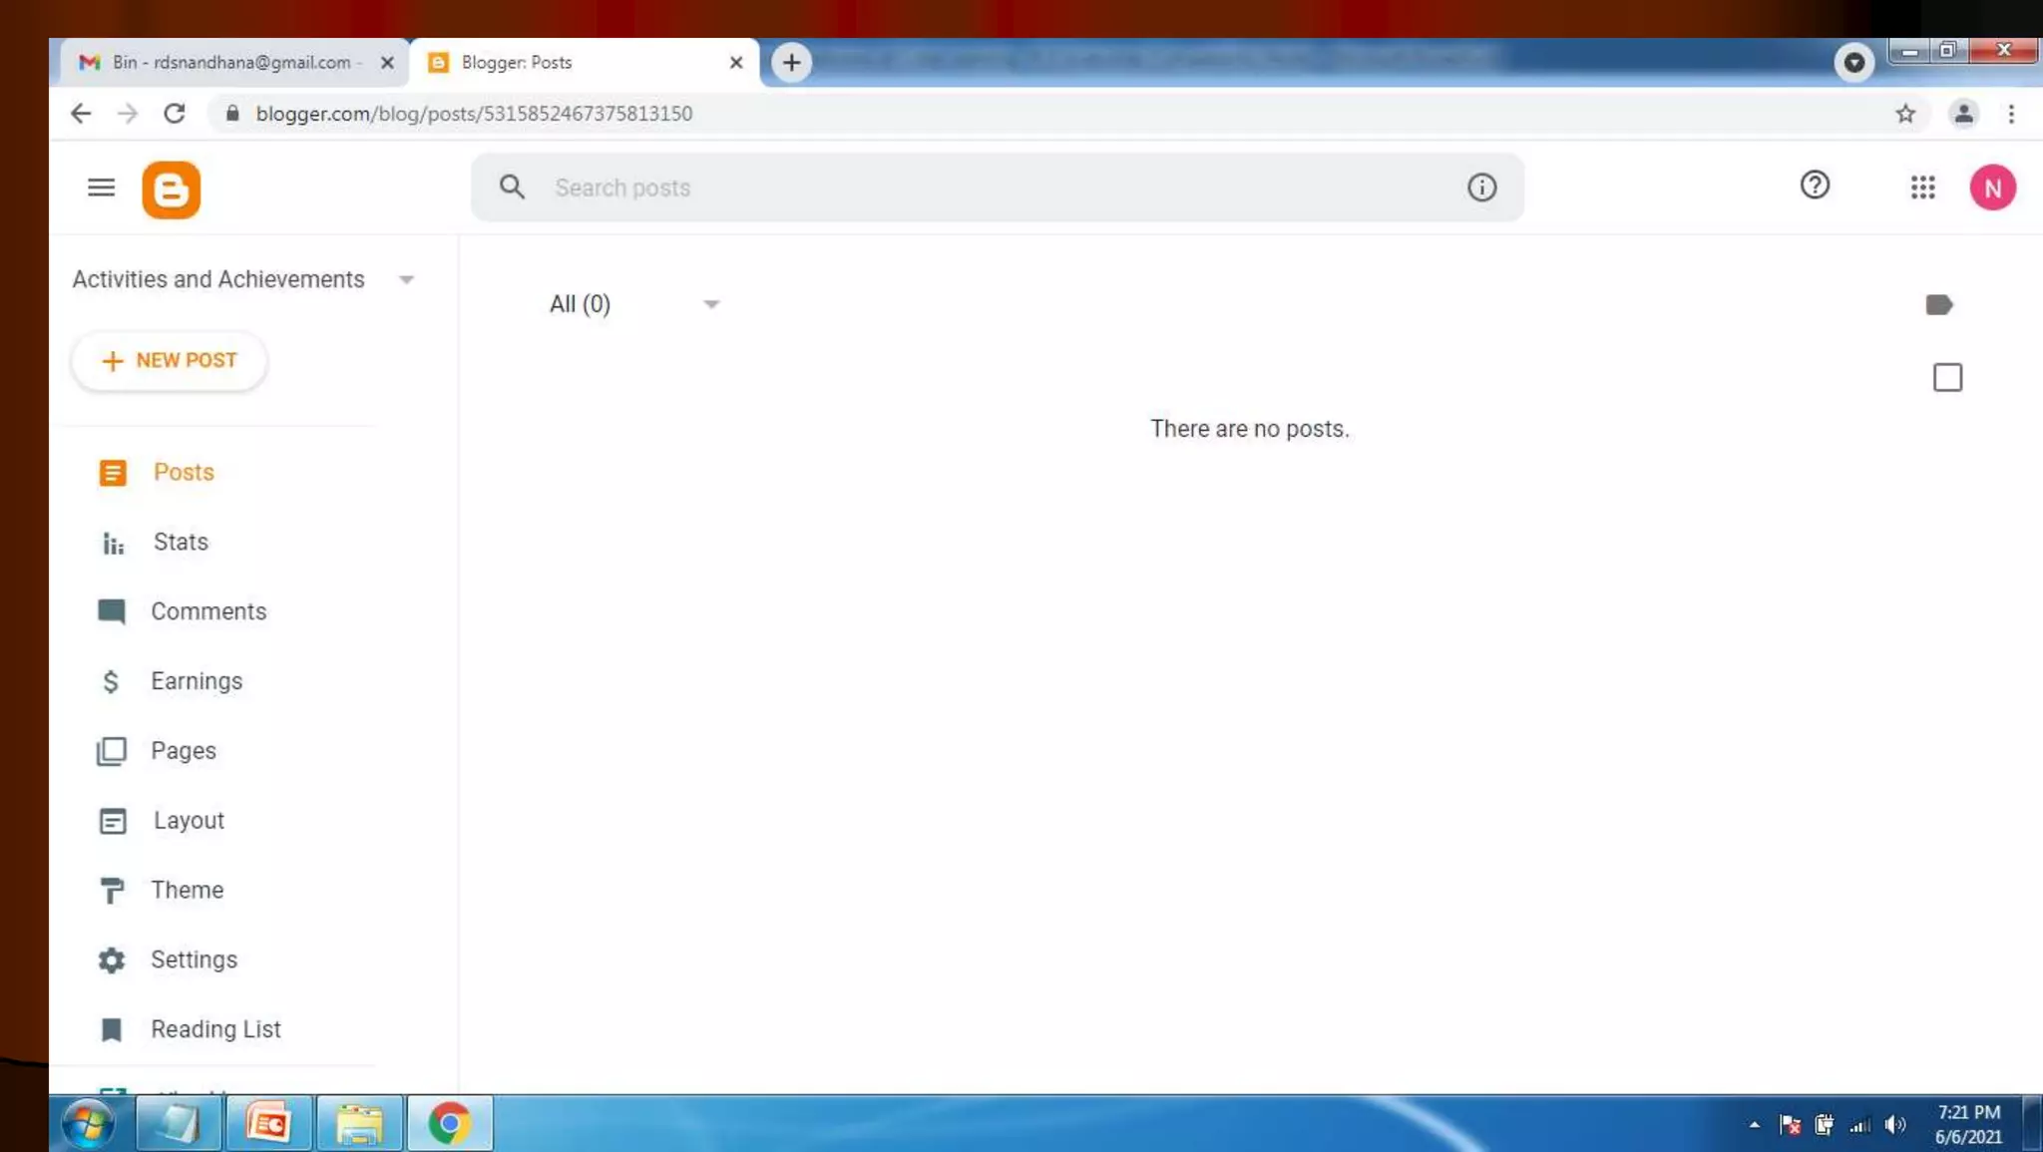
Task: Switch to the Gmail Bin tab
Action: pyautogui.click(x=231, y=63)
